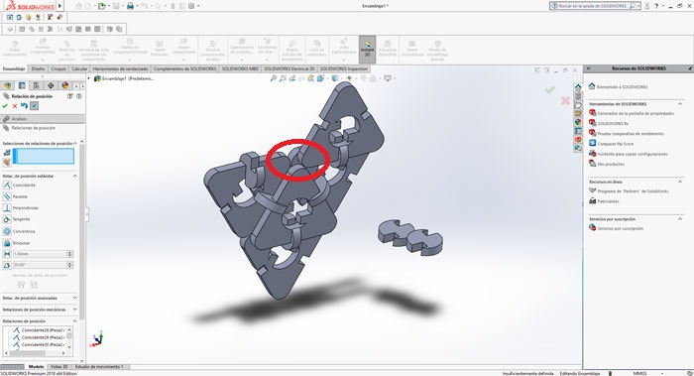
Task: Switch to the Estudio de movimiento 1 tab
Action: [99, 367]
